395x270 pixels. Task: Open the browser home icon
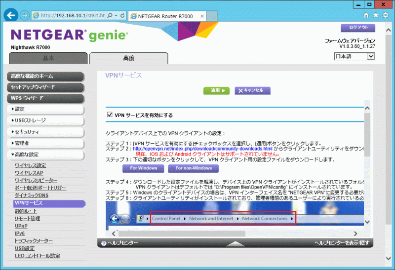pyautogui.click(x=368, y=15)
